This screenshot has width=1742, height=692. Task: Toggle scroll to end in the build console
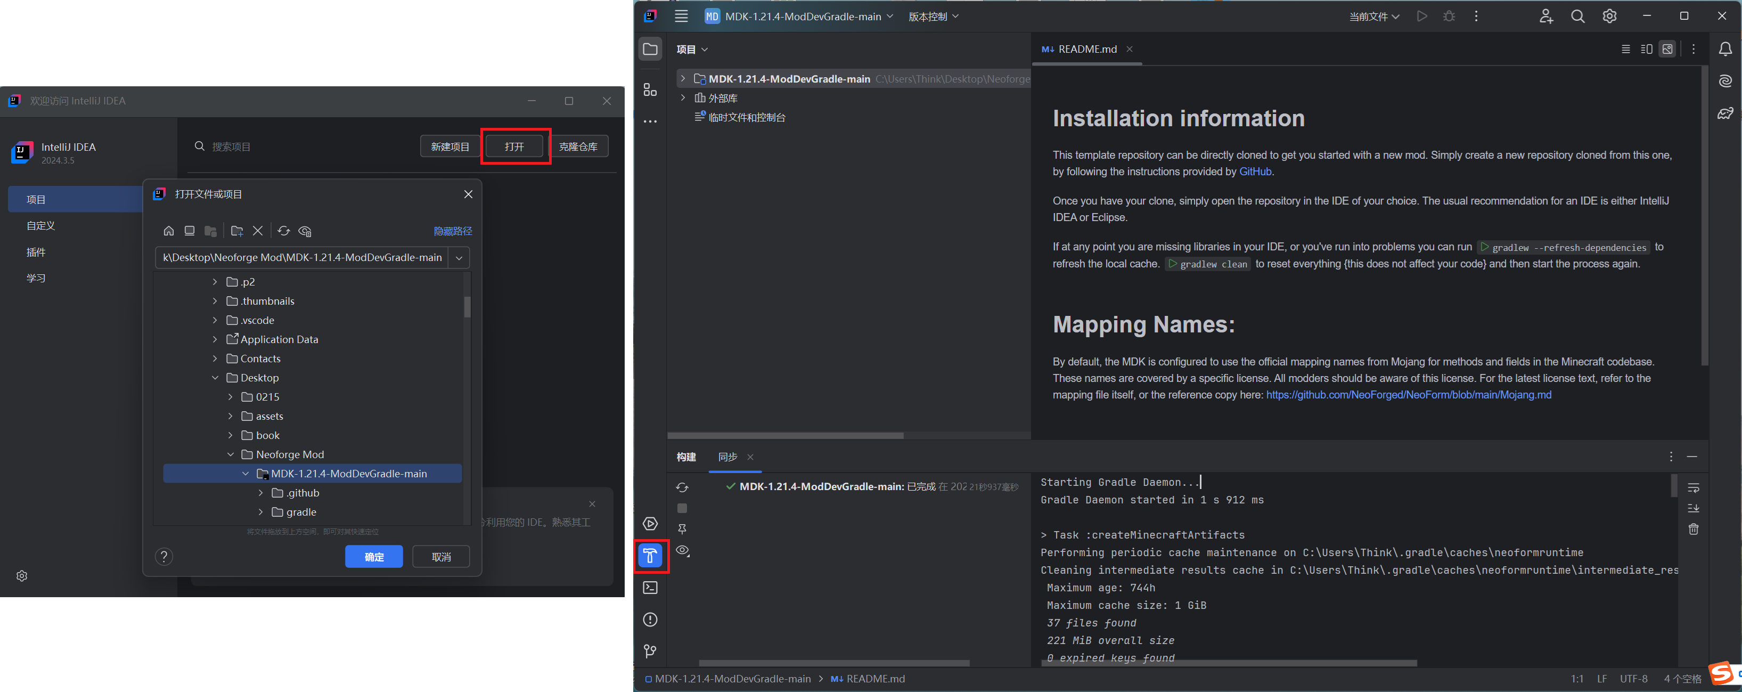tap(1694, 508)
